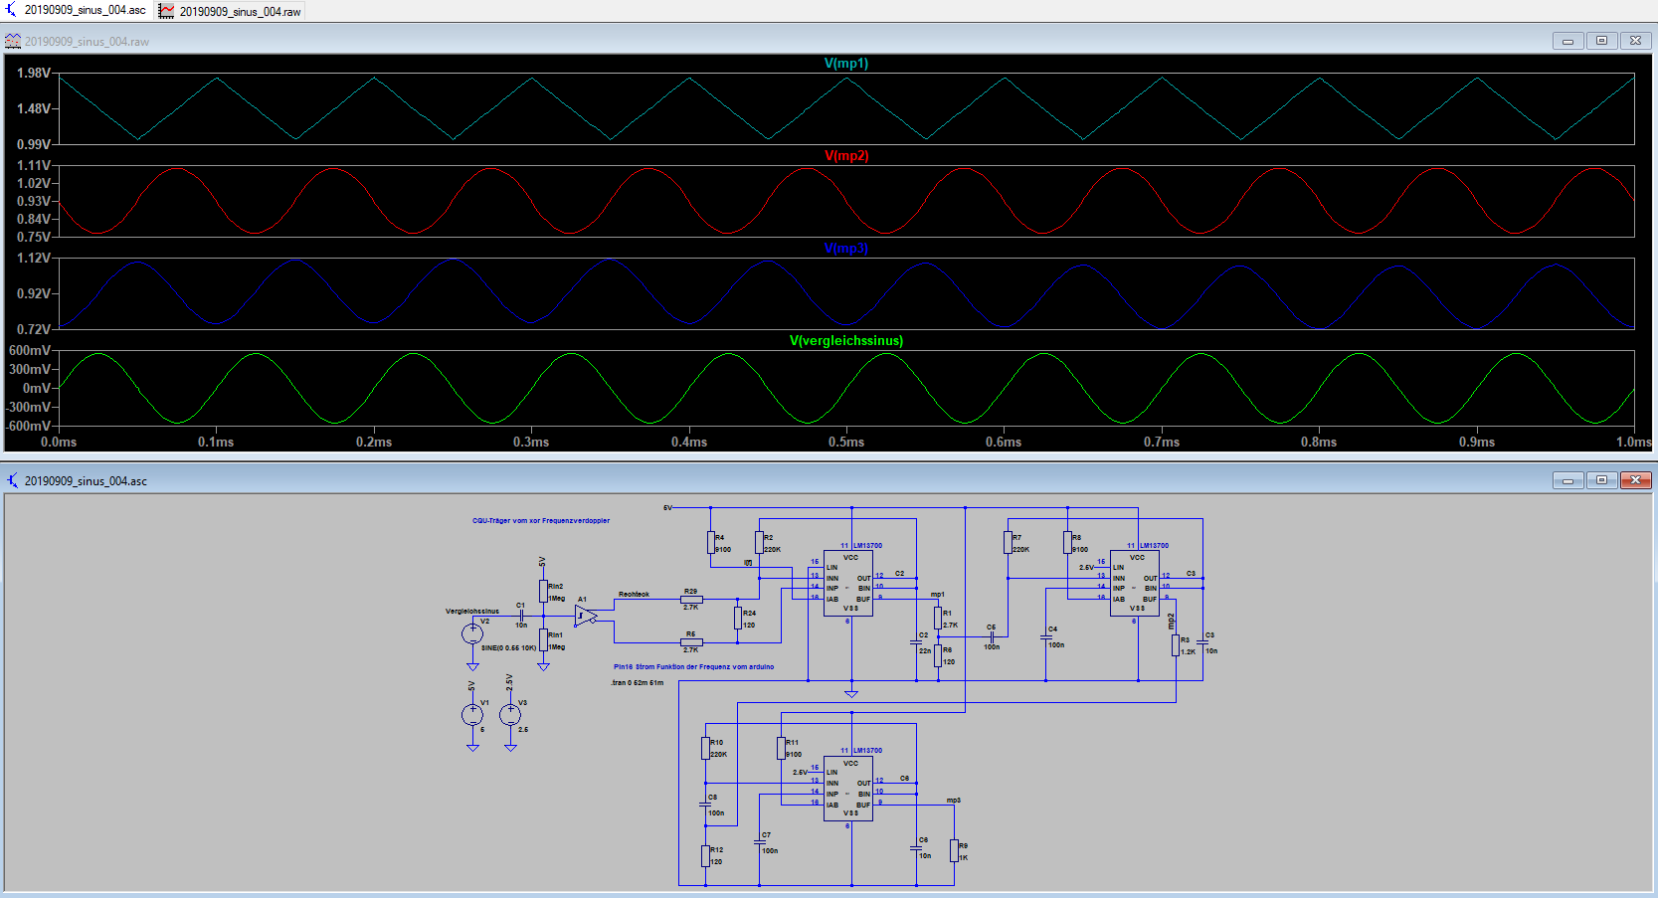Screen dimensions: 1658x898
Task: Click the schematic window title bar icon
Action: (x=13, y=480)
